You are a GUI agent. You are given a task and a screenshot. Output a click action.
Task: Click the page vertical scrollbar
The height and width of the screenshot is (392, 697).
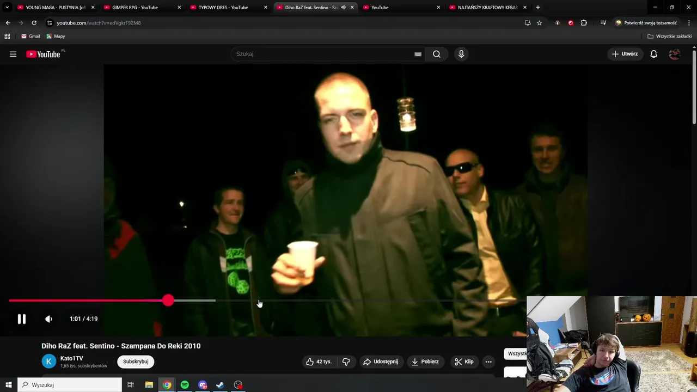click(x=694, y=87)
